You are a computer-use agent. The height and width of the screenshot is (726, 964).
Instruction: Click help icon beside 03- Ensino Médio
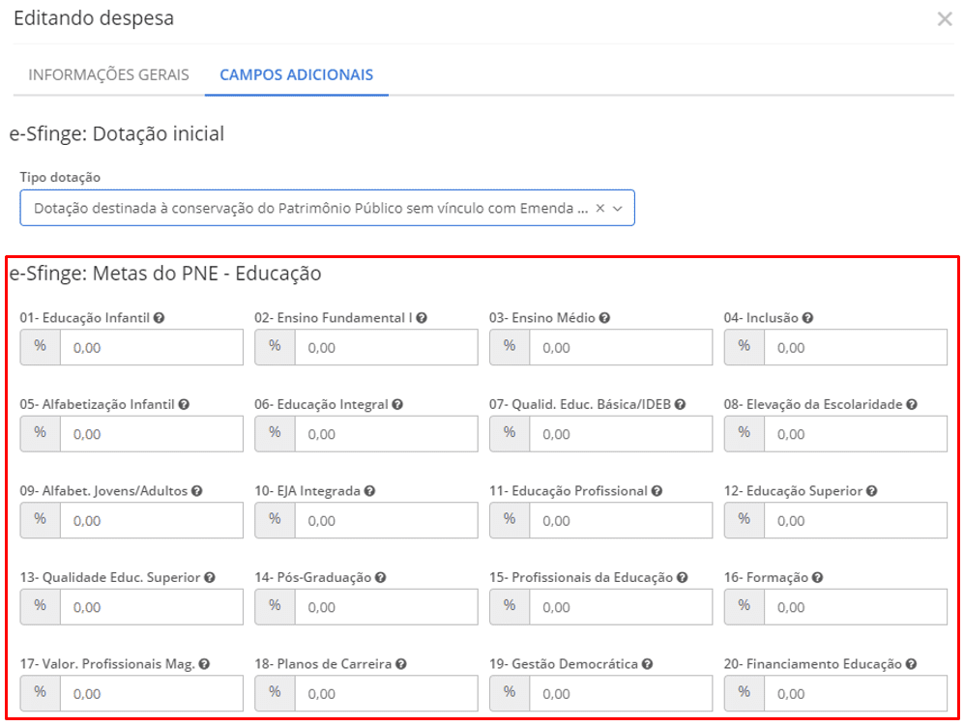coord(604,318)
